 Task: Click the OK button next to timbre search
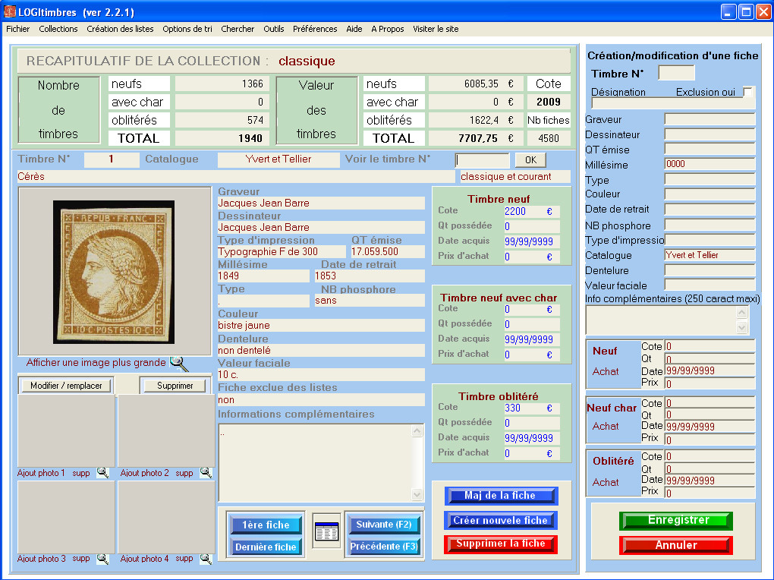click(530, 159)
